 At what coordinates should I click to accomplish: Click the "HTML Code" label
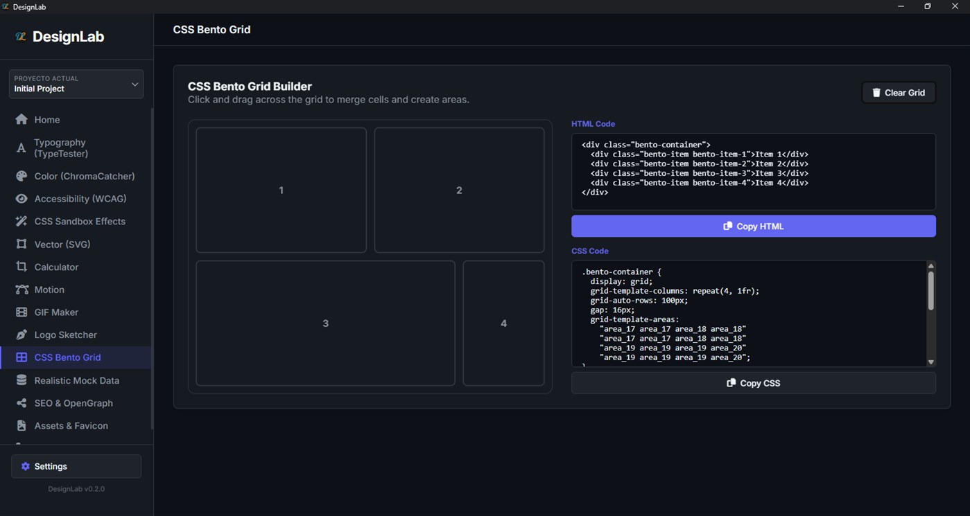tap(593, 124)
